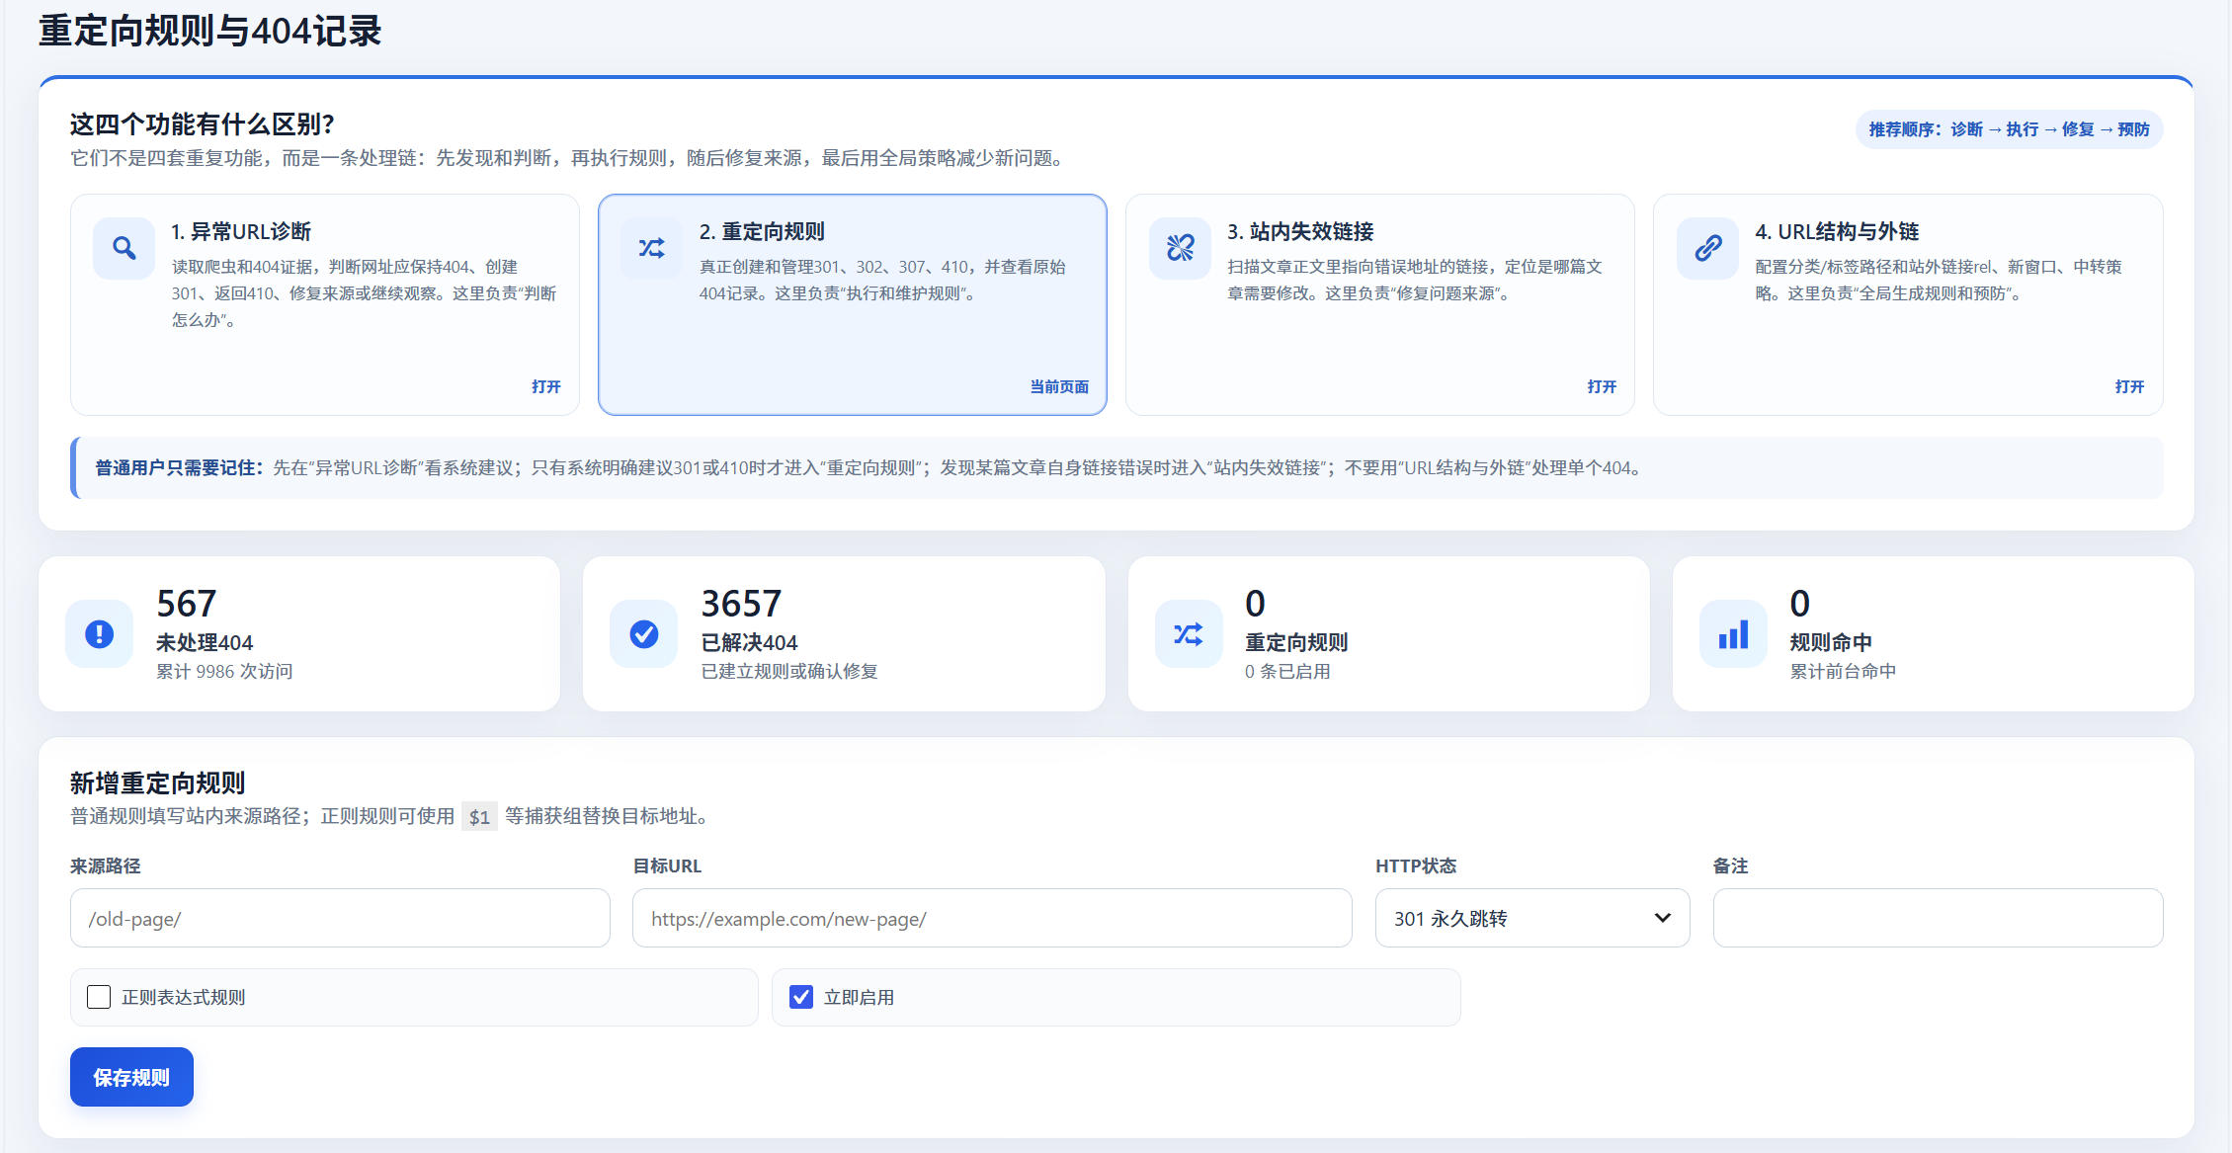Screen dimensions: 2232x1153
Task: Click the page title 重定向规则与404记录
Action: (x=209, y=30)
